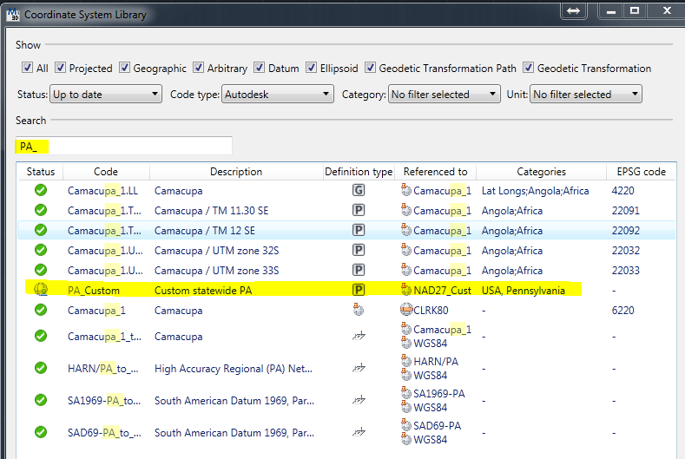Click the geographic definition type icon for Camacupa
Image resolution: width=685 pixels, height=459 pixels.
pos(358,190)
